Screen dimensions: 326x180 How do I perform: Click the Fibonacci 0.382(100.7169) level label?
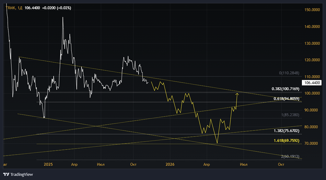pyautogui.click(x=286, y=89)
